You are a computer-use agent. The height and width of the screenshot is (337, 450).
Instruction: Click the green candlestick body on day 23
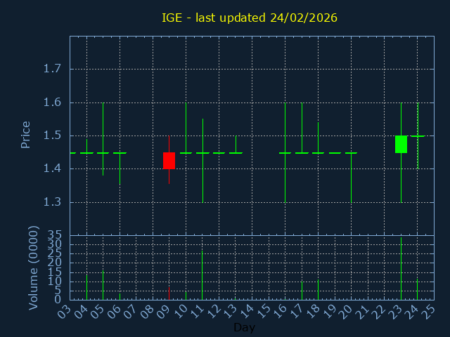(x=401, y=144)
